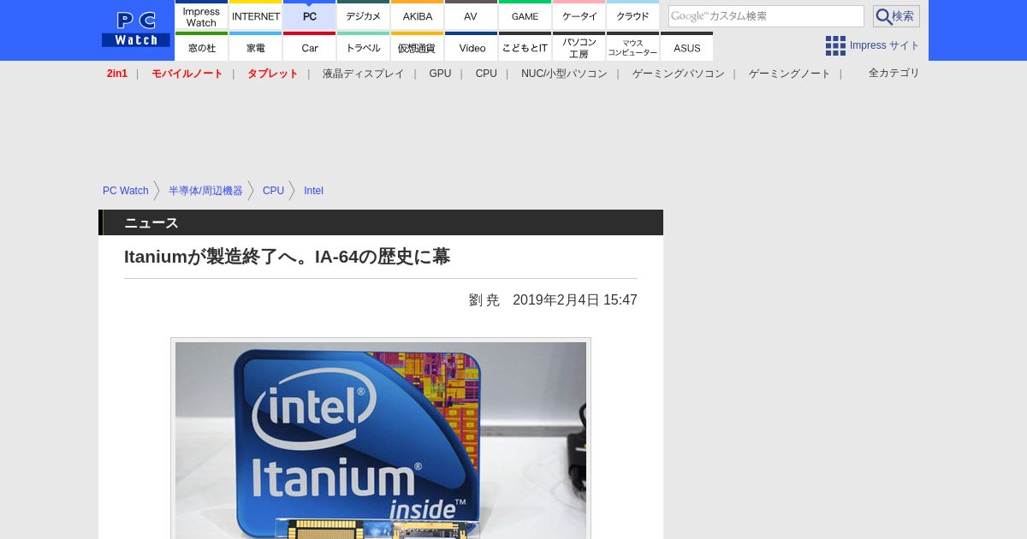Screen dimensions: 1027x539
Task: Open the Video tab
Action: point(471,46)
